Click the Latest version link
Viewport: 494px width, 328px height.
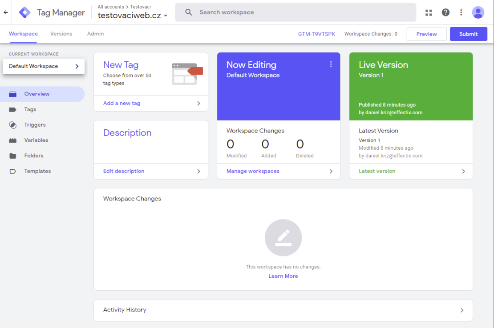377,171
